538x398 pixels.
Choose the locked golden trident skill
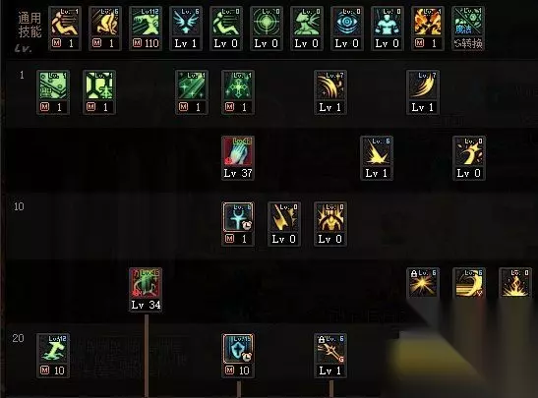pos(330,356)
